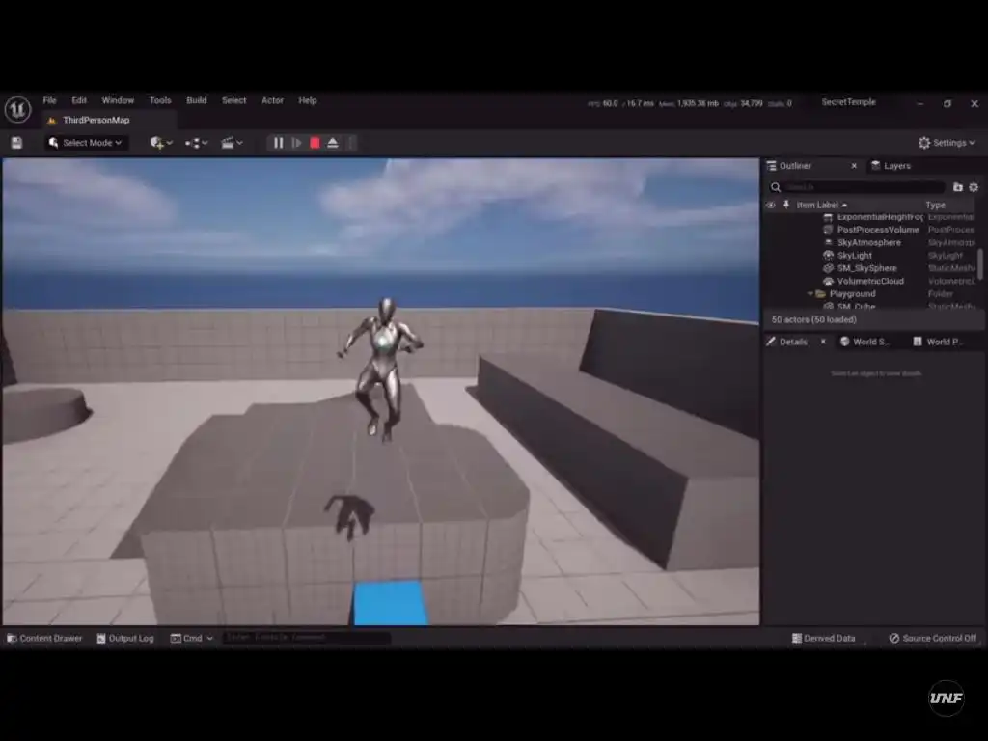Click the console command input field

(x=307, y=639)
